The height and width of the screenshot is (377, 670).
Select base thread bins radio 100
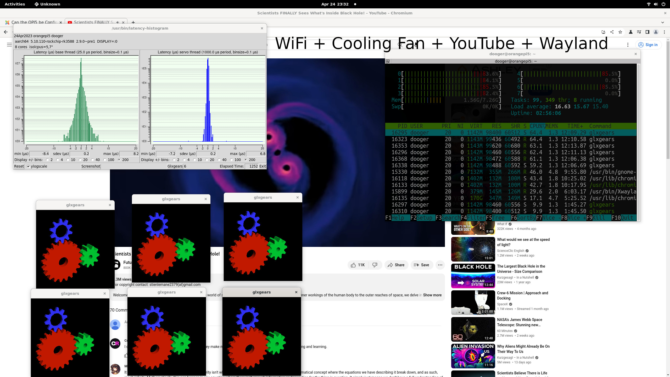[x=105, y=160]
